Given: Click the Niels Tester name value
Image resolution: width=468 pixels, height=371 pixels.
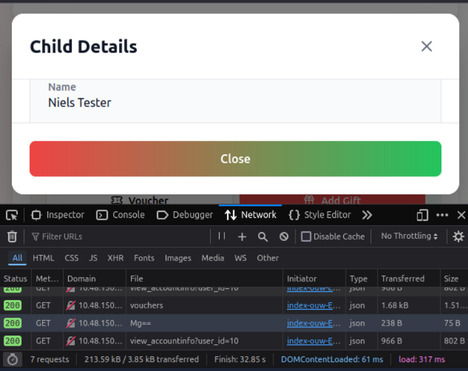Looking at the screenshot, I should click(80, 103).
